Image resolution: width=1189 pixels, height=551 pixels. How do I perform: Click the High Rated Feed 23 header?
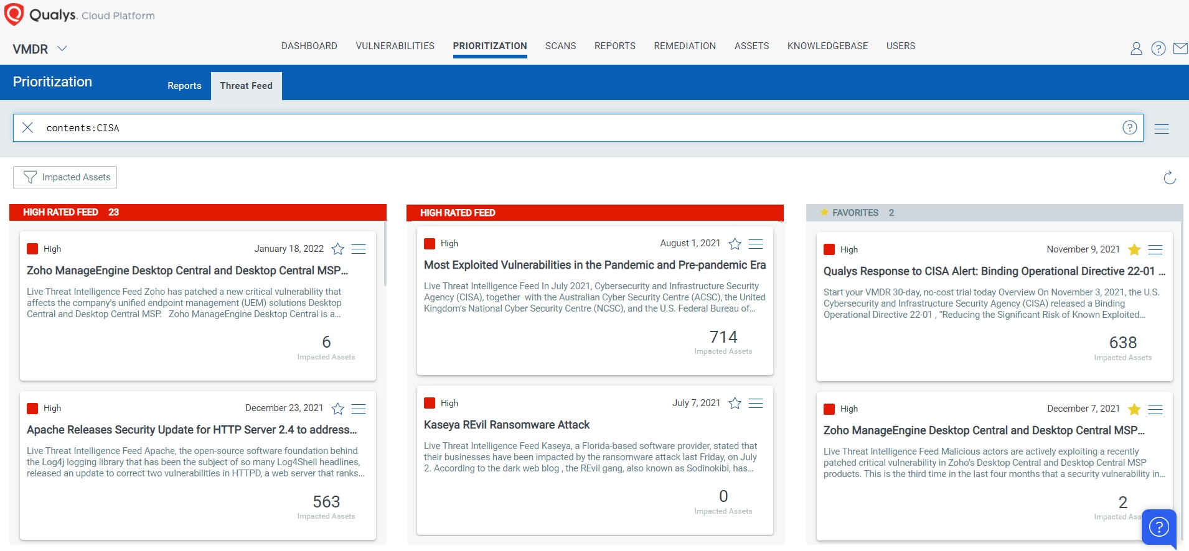198,212
